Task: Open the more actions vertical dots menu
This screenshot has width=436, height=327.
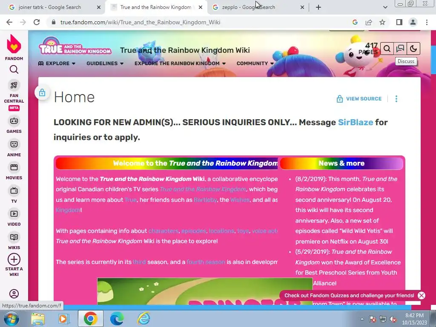Action: (396, 99)
